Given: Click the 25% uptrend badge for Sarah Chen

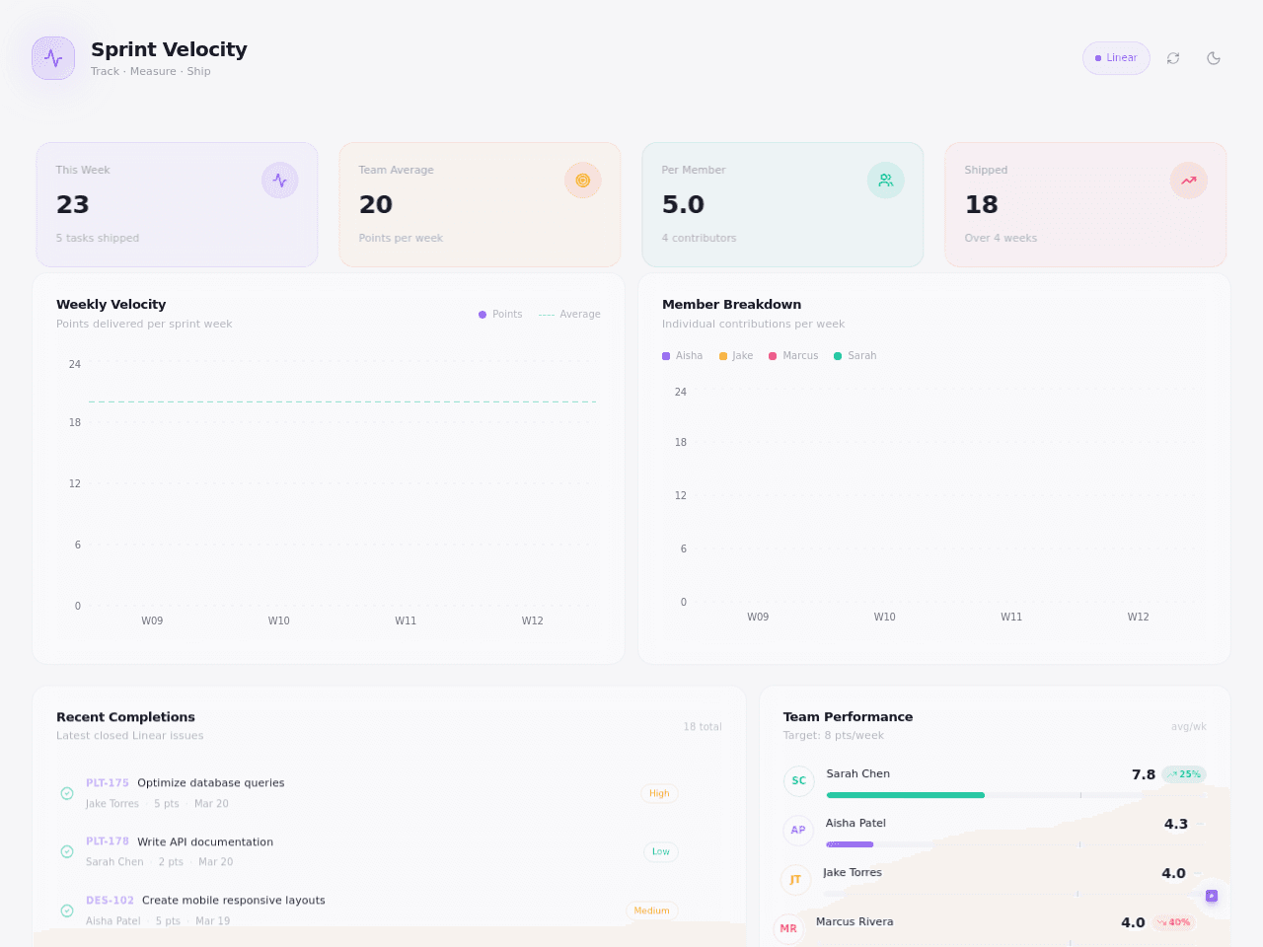Looking at the screenshot, I should (x=1184, y=774).
